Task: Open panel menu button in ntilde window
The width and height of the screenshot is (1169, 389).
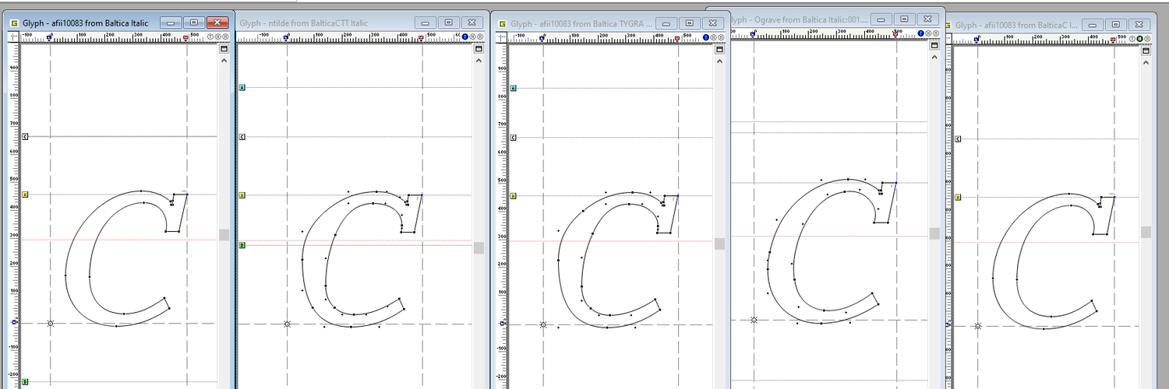Action: click(478, 49)
